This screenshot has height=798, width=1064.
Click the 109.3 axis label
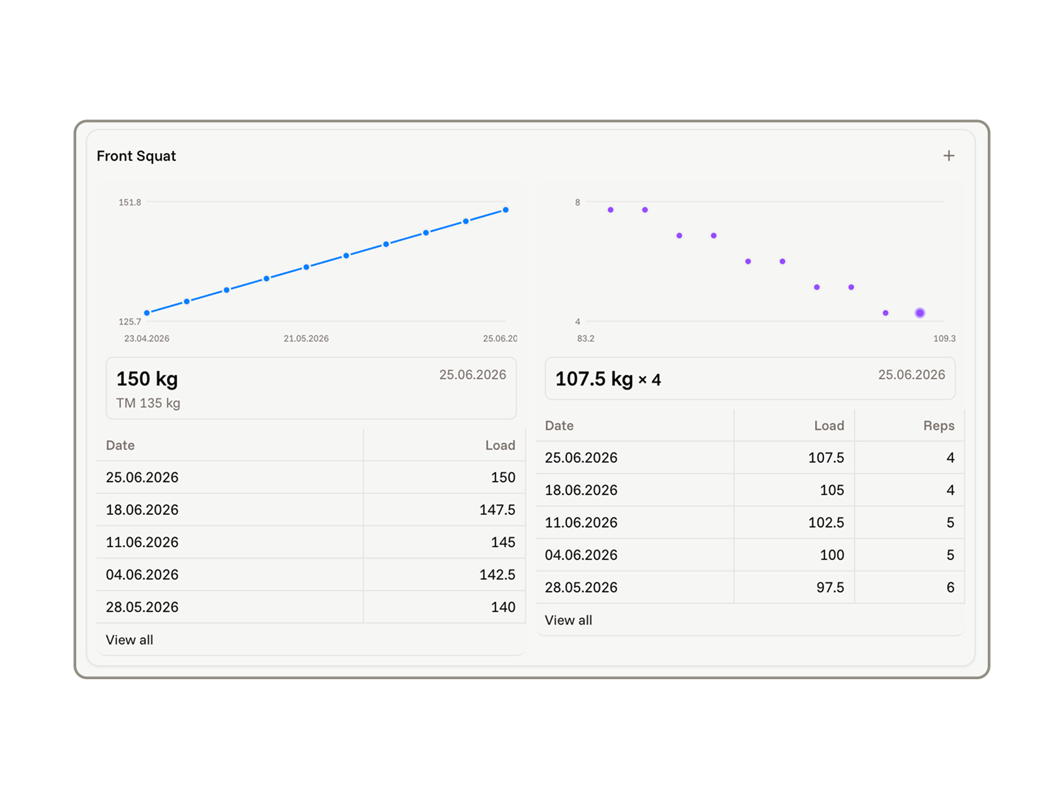(945, 339)
